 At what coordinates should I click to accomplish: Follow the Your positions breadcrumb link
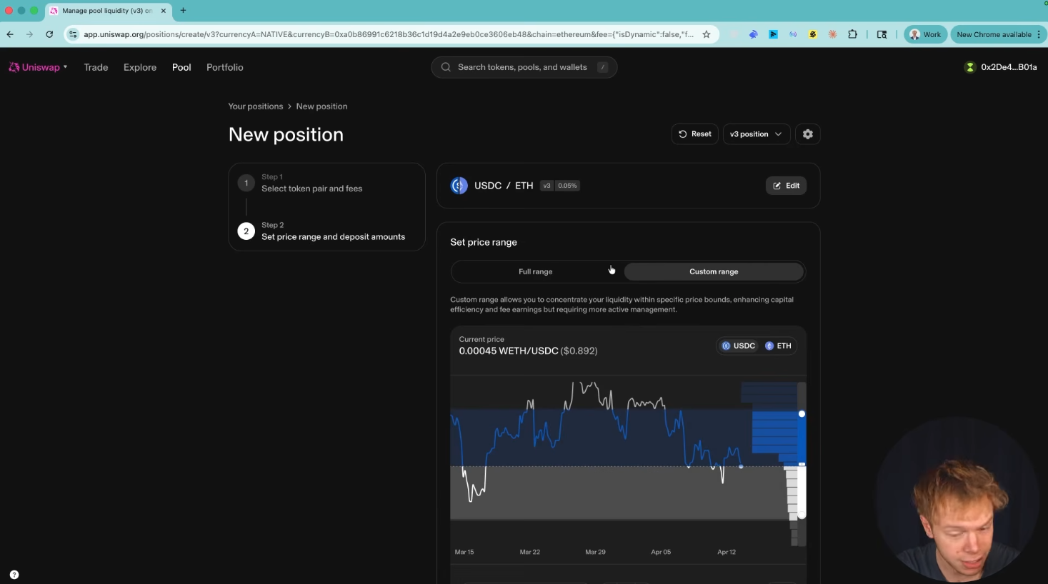click(256, 106)
